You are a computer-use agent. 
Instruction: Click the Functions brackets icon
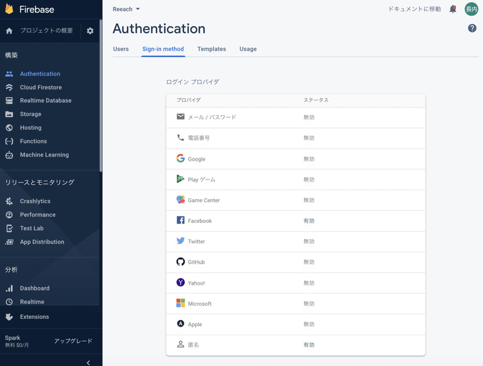pos(9,141)
